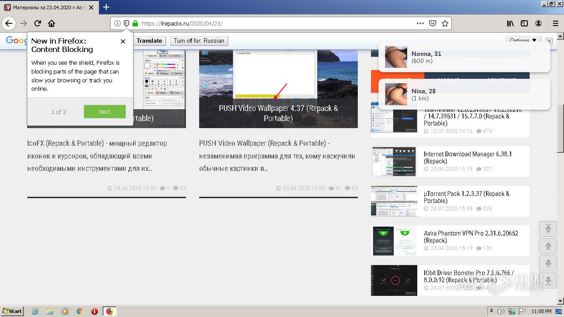
Task: Switch to Firefox in the taskbar
Action: pyautogui.click(x=109, y=311)
